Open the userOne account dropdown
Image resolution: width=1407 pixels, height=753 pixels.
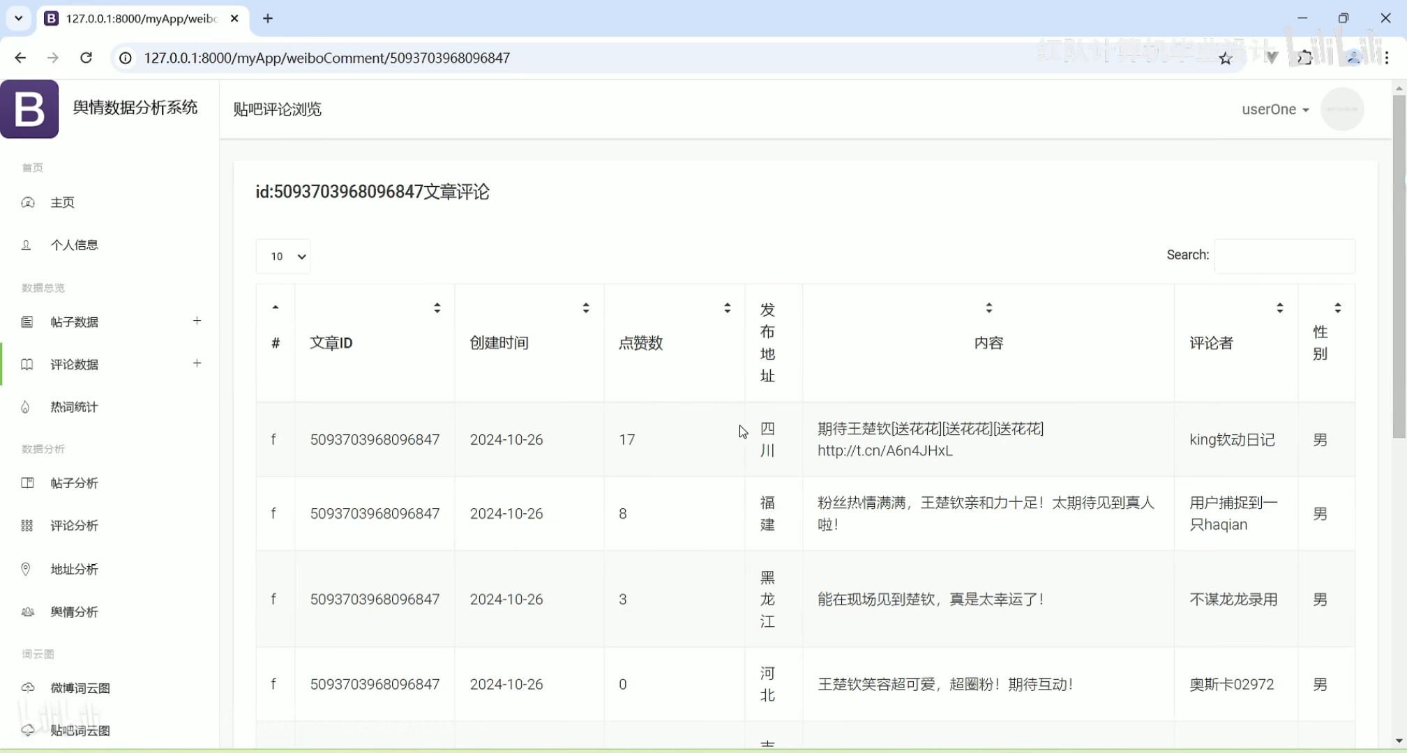pos(1274,109)
